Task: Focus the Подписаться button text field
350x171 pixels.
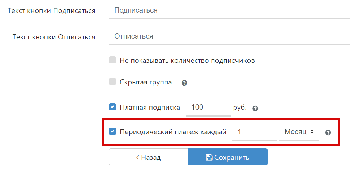Action: point(229,10)
